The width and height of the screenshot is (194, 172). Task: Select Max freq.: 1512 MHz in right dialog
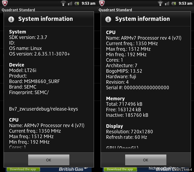point(128,49)
